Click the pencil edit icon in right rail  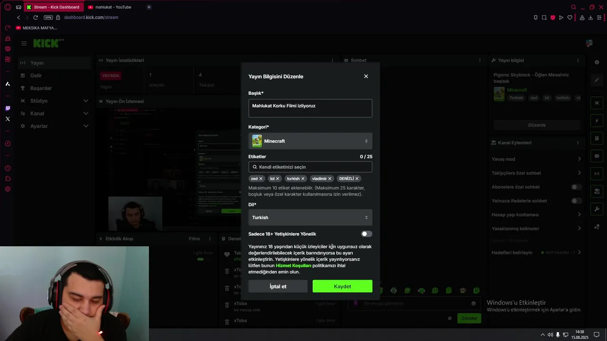[597, 80]
